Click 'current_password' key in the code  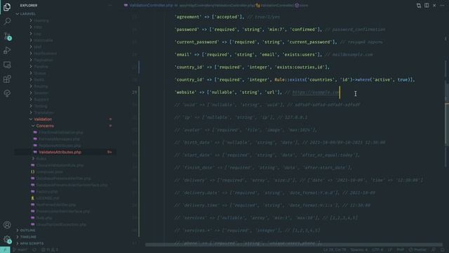(196, 42)
